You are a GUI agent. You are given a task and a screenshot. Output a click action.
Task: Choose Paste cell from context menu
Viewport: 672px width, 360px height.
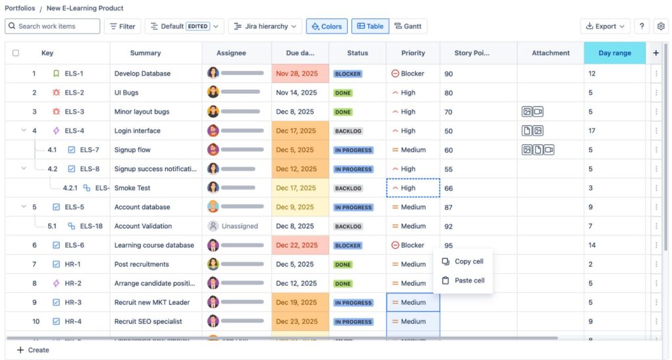463,281
